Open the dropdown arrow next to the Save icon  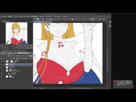coord(56,19)
